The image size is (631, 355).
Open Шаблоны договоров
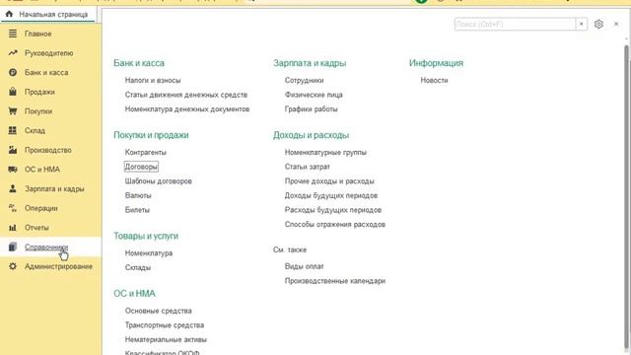[x=159, y=181]
